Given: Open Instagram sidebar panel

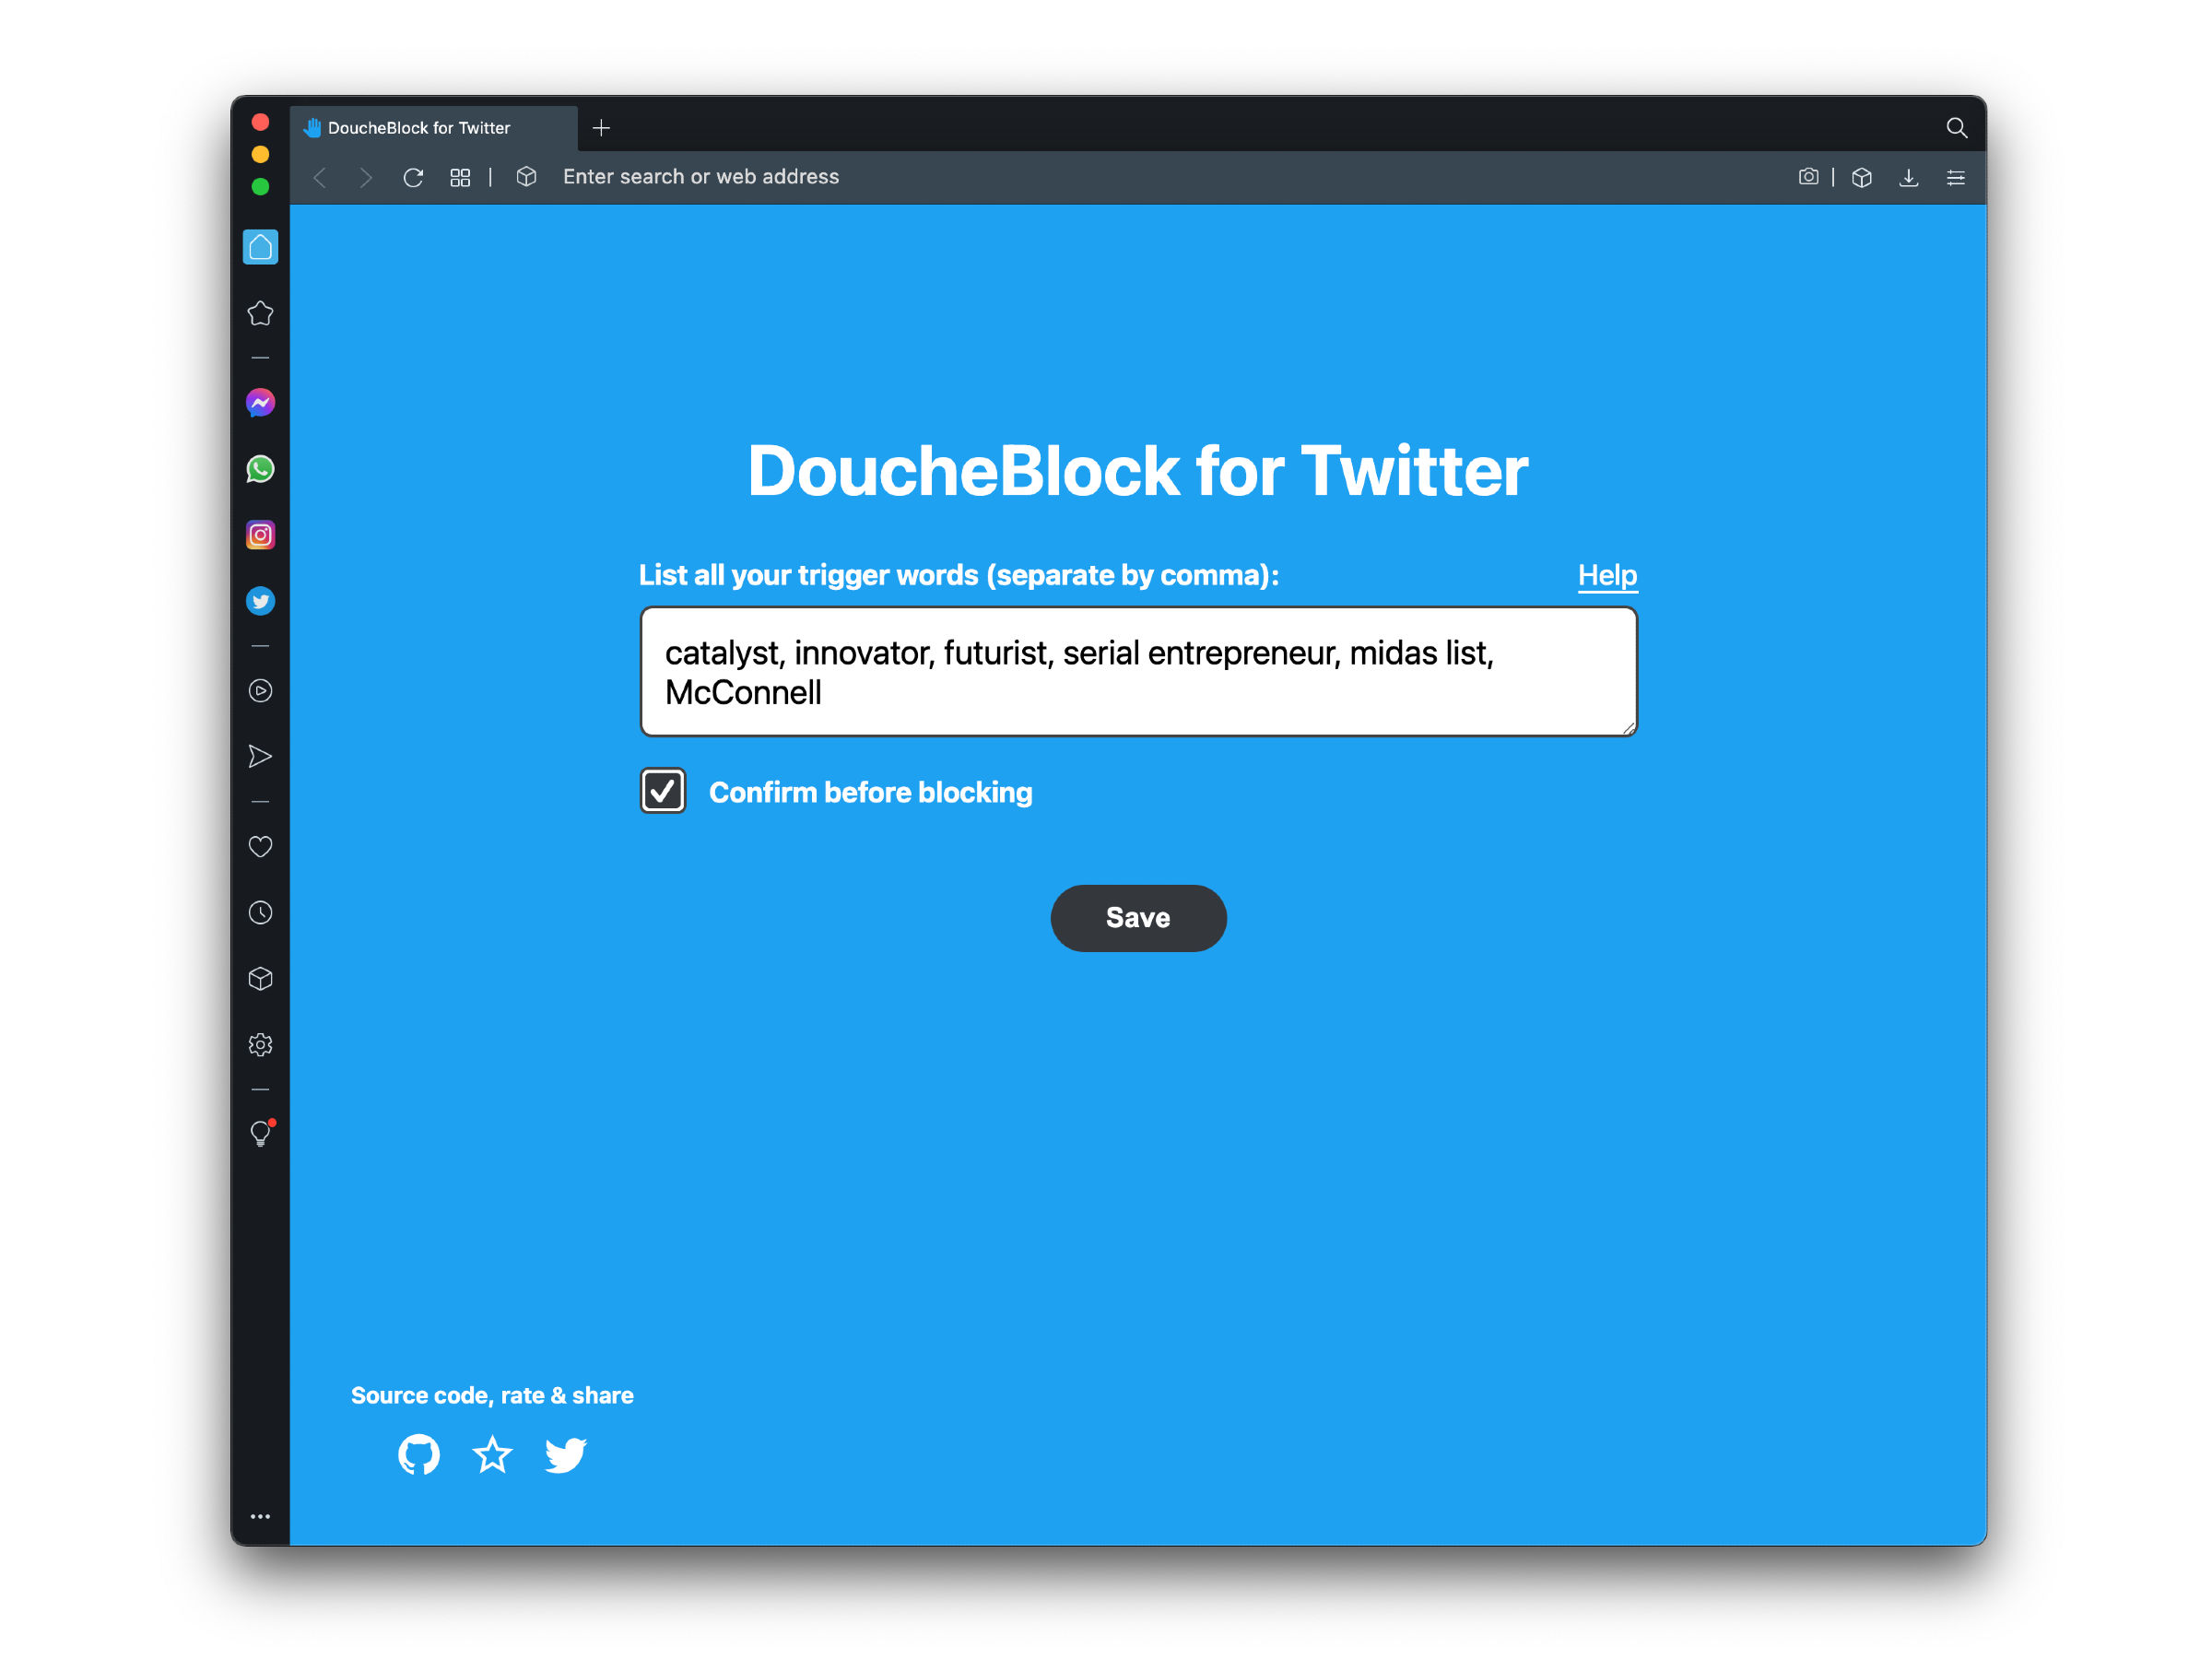Looking at the screenshot, I should (260, 535).
